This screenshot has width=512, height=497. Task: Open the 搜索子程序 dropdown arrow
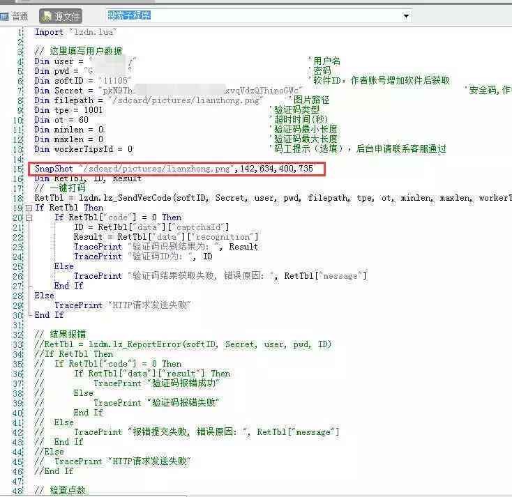[406, 16]
